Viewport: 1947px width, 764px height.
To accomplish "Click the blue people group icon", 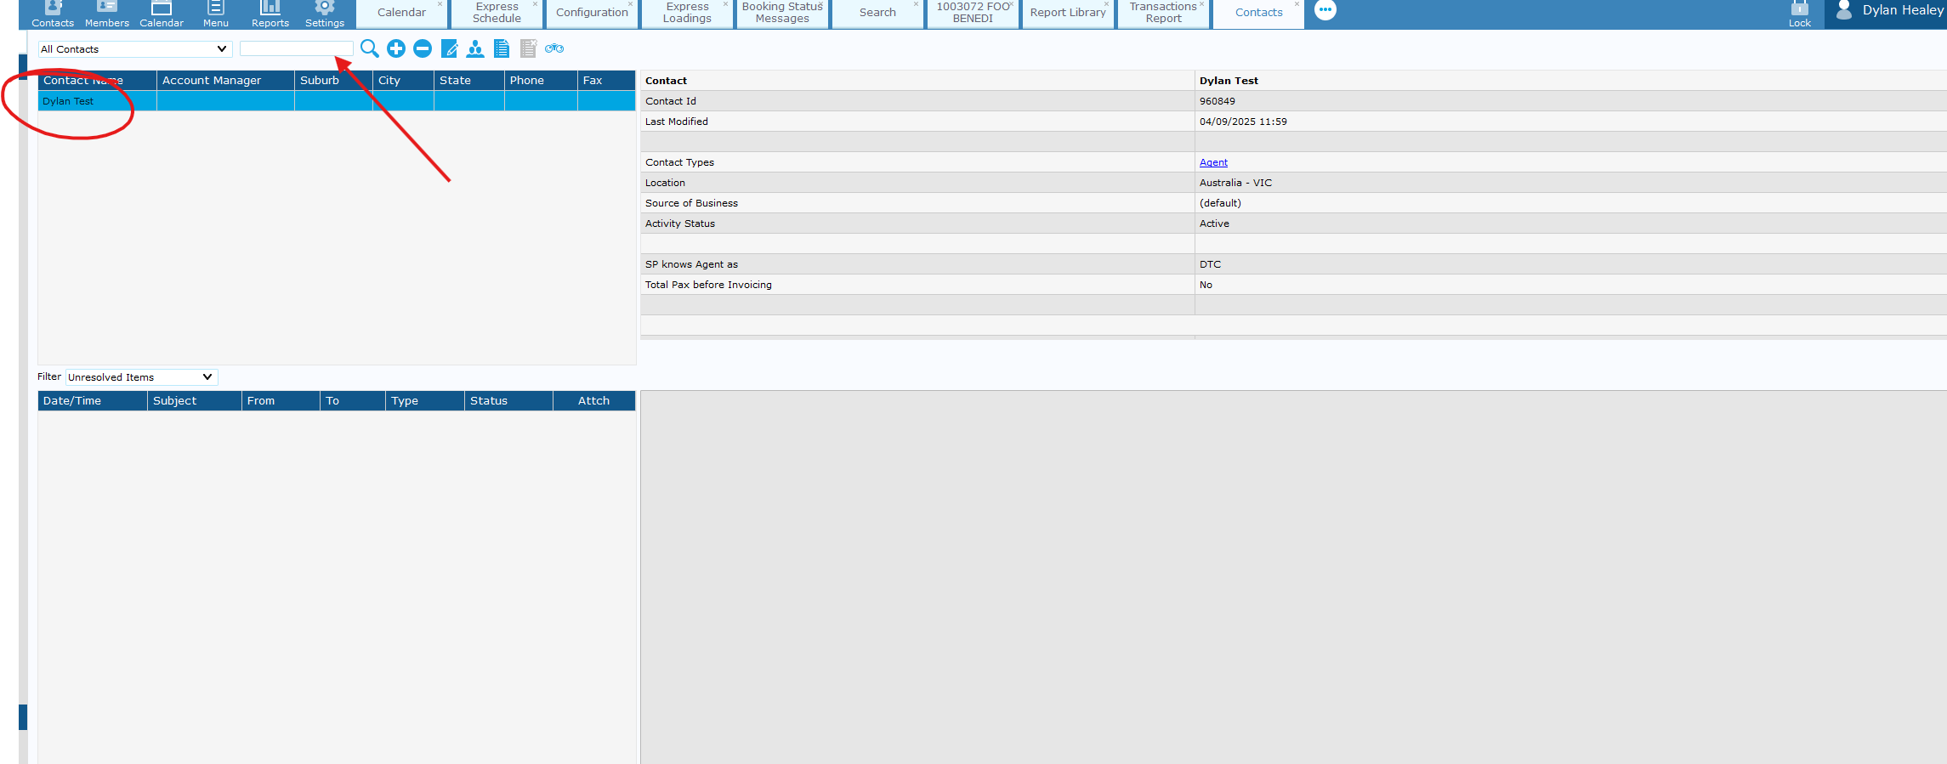I will 475,48.
